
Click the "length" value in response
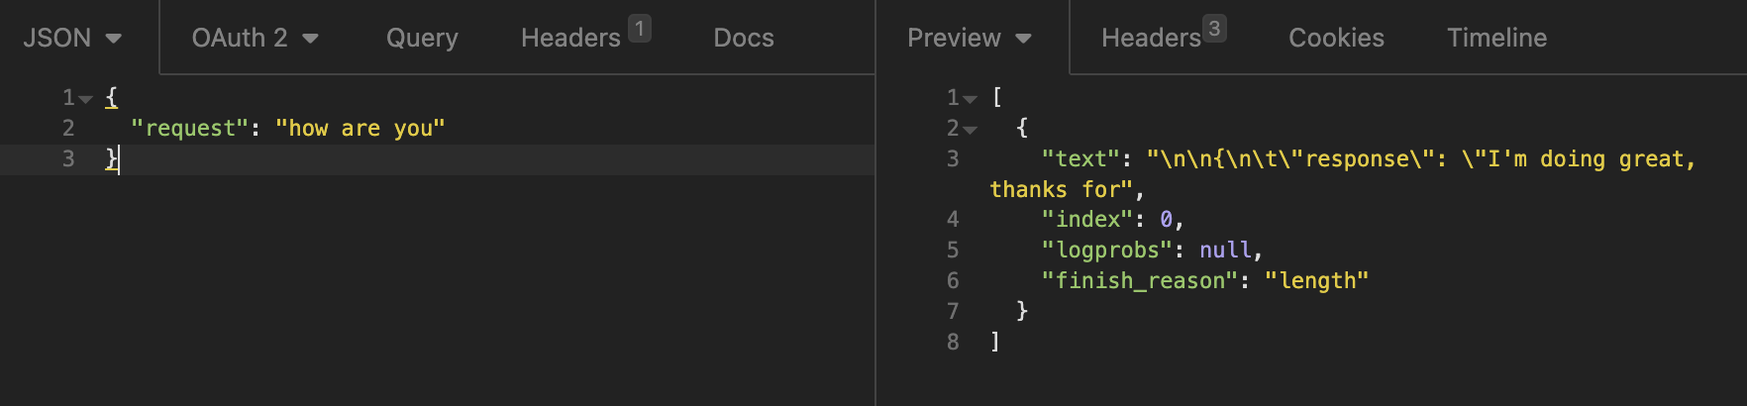coord(1316,281)
